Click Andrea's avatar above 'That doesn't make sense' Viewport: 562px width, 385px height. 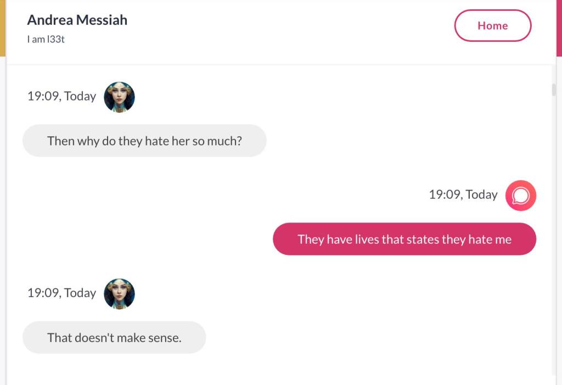point(119,294)
